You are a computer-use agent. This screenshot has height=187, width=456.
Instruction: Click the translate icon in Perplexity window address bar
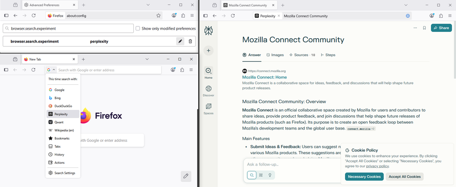[408, 16]
